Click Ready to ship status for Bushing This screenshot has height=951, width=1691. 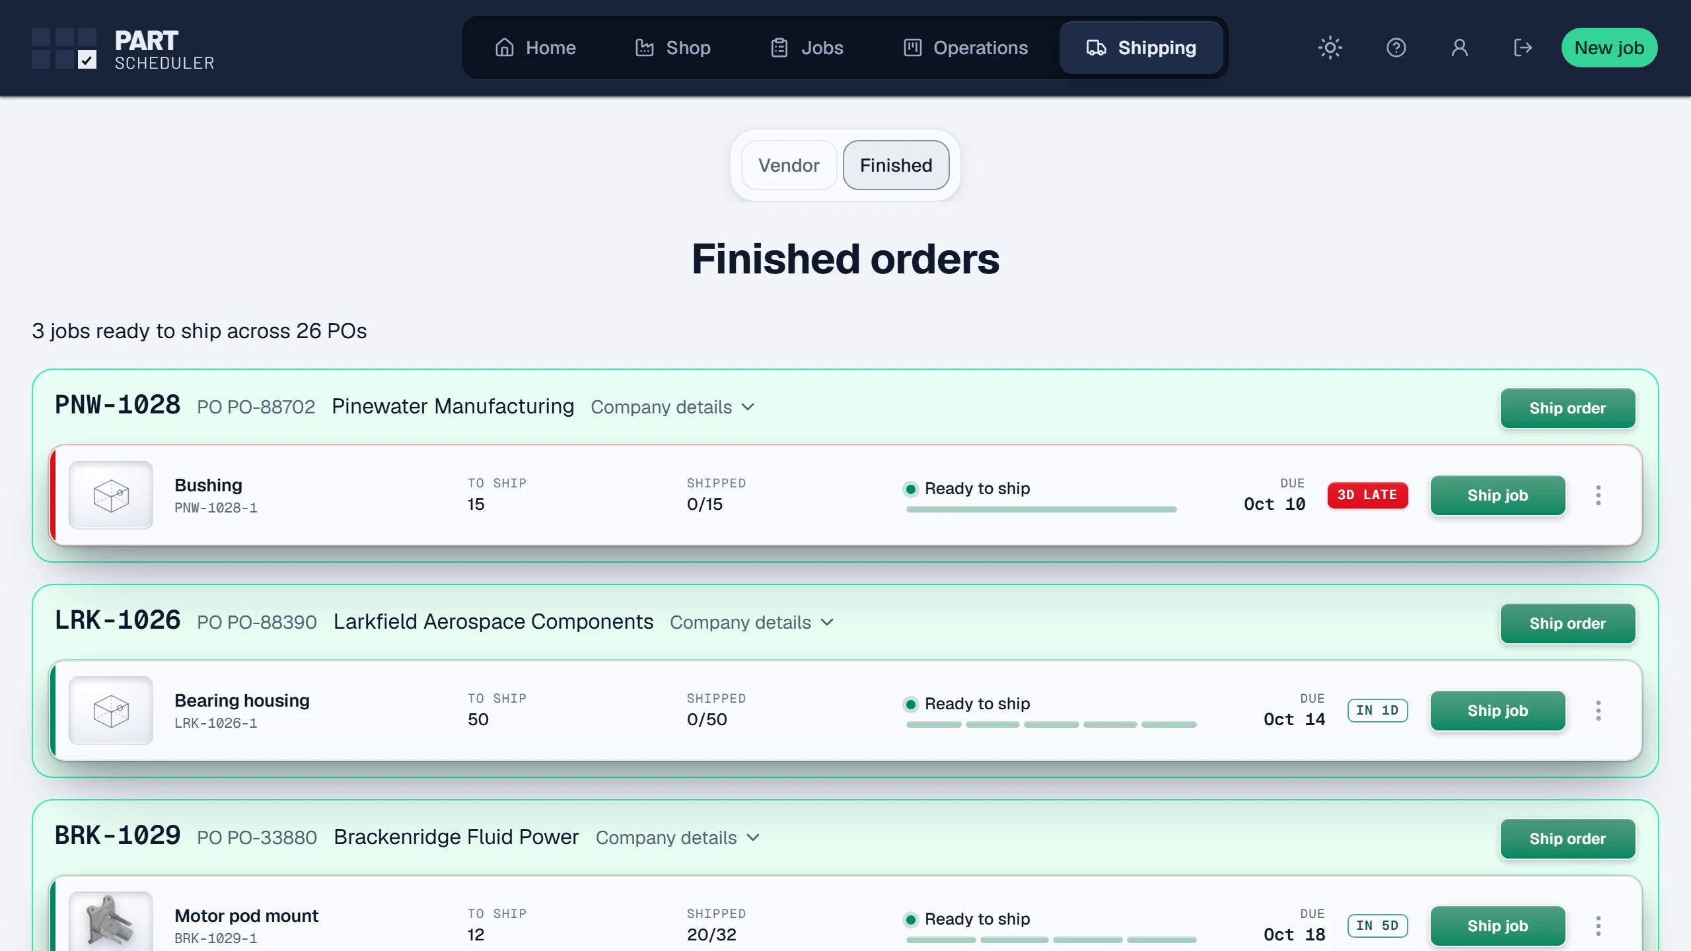point(967,489)
